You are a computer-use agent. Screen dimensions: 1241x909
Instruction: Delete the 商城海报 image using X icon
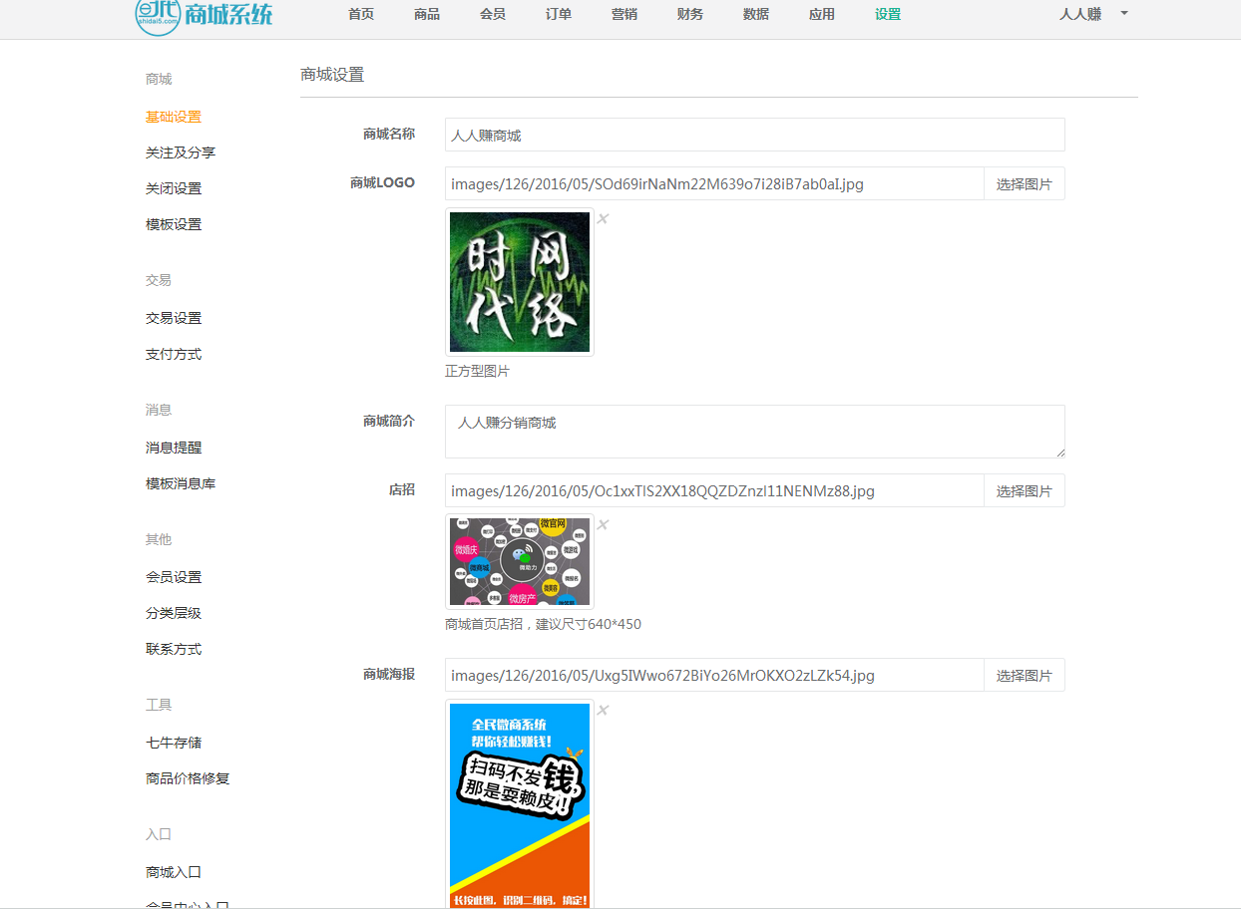[603, 711]
